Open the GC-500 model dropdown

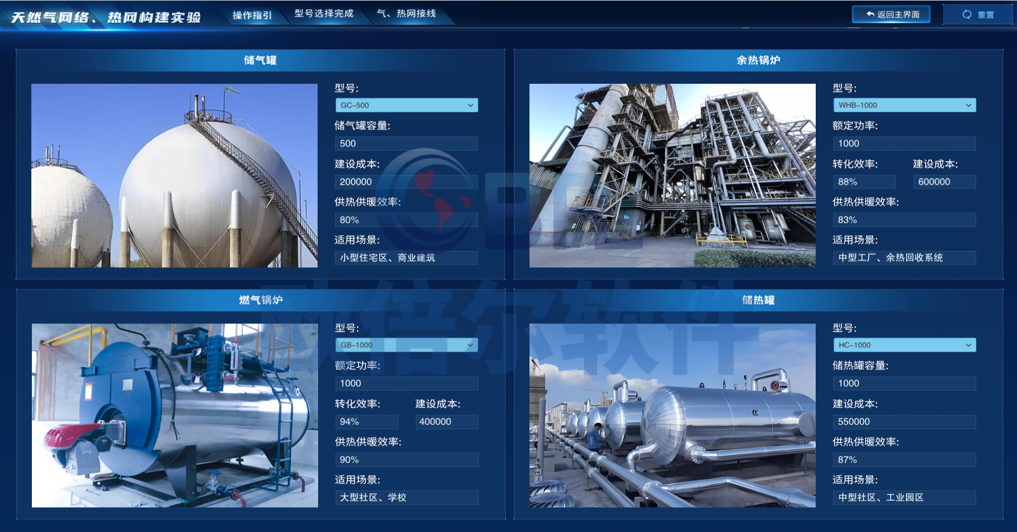click(406, 105)
